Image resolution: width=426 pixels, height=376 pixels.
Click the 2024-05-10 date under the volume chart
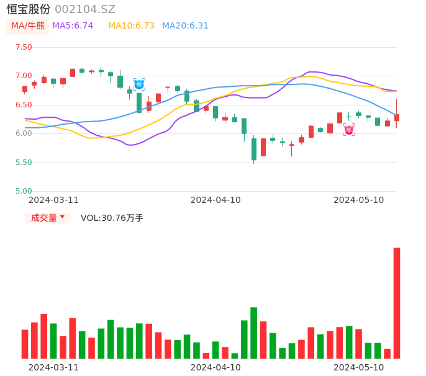click(x=359, y=367)
